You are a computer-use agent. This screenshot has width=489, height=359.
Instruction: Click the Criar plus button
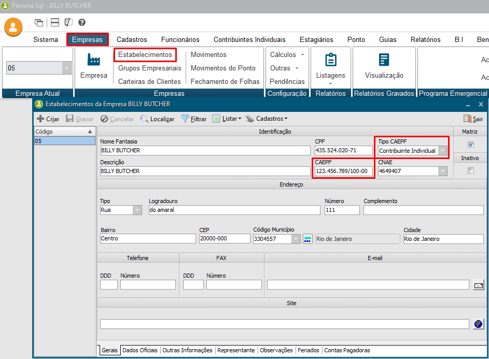[48, 119]
